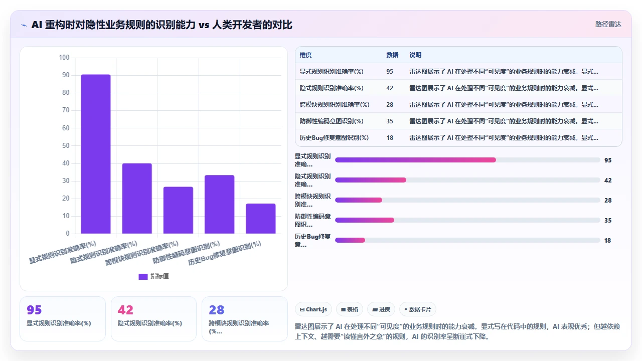Click the lightning icon beside the title
The width and height of the screenshot is (642, 361).
coord(24,25)
